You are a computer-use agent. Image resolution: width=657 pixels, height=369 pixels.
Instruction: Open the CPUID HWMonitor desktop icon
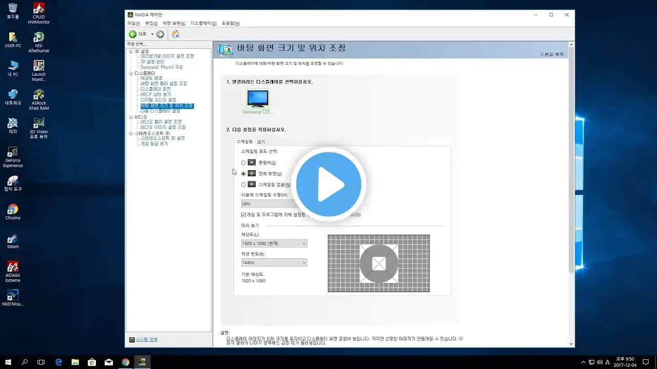[38, 13]
